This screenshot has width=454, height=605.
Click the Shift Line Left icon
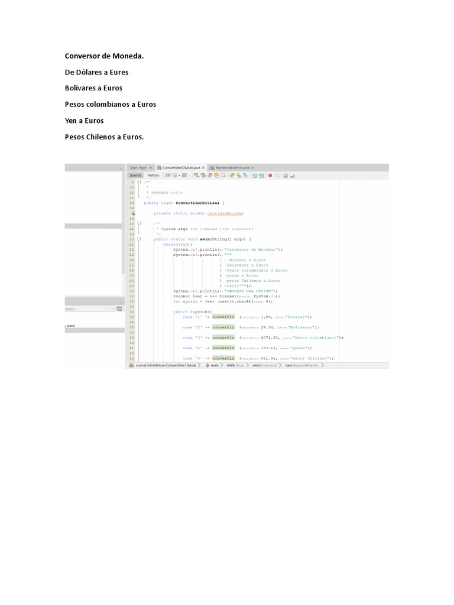pos(254,175)
